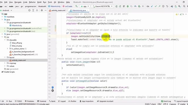Click the Git Update Project arrow
The image size is (188, 105).
[x=152, y=6]
